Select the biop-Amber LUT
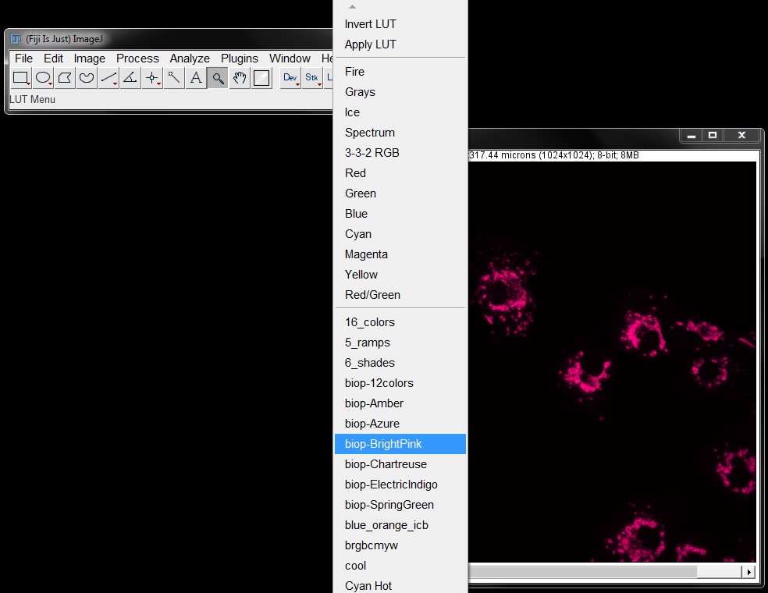This screenshot has width=768, height=593. pyautogui.click(x=400, y=403)
